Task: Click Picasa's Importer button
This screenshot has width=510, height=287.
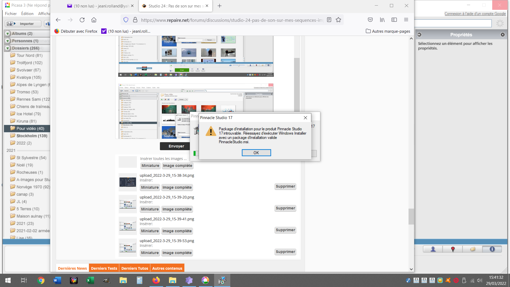Action: tap(23, 24)
